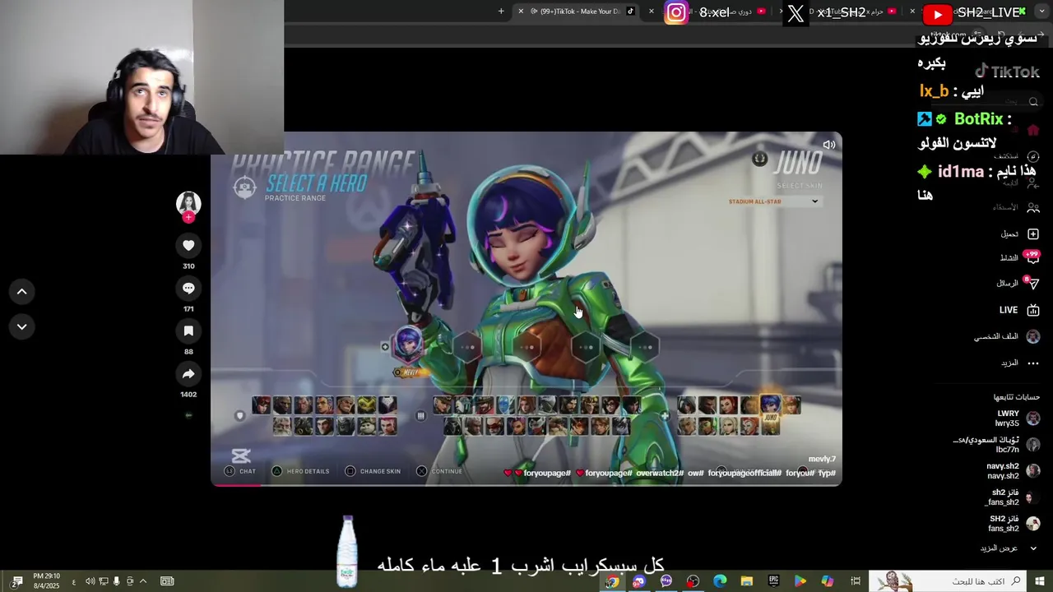Viewport: 1053px width, 592px height.
Task: Open Microsoft Edge from the taskbar
Action: coord(720,581)
